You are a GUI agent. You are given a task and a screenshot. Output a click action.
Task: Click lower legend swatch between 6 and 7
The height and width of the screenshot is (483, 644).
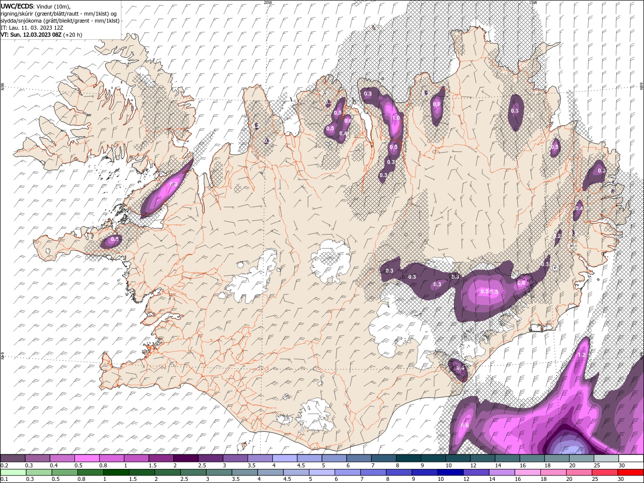[347, 472]
